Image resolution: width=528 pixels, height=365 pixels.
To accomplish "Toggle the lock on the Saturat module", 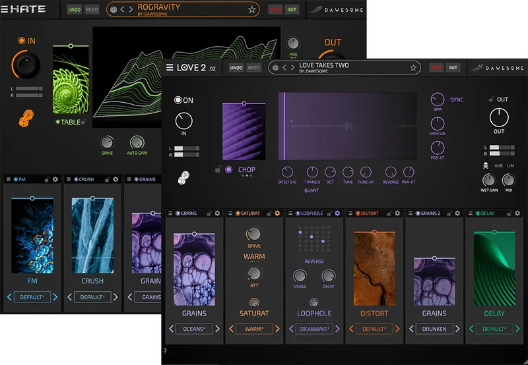I will click(269, 213).
